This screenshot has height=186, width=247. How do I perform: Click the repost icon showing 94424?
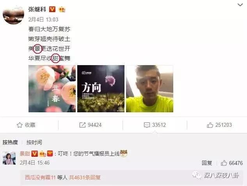(x=82, y=125)
